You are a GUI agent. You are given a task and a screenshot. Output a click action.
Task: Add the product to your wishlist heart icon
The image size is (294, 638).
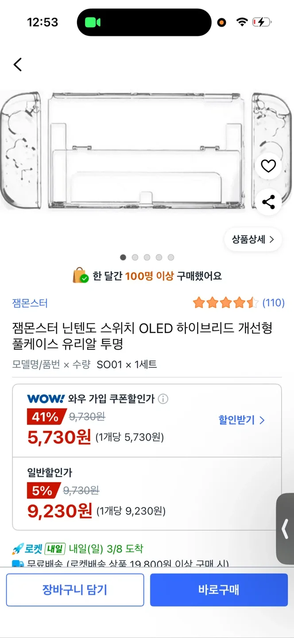click(269, 166)
